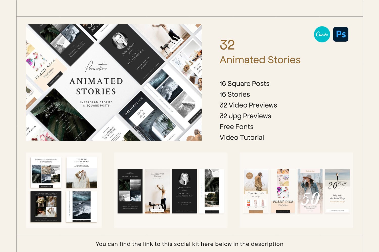Open the New Arrivals story template
This screenshot has height=252, width=379.
[x=256, y=191]
